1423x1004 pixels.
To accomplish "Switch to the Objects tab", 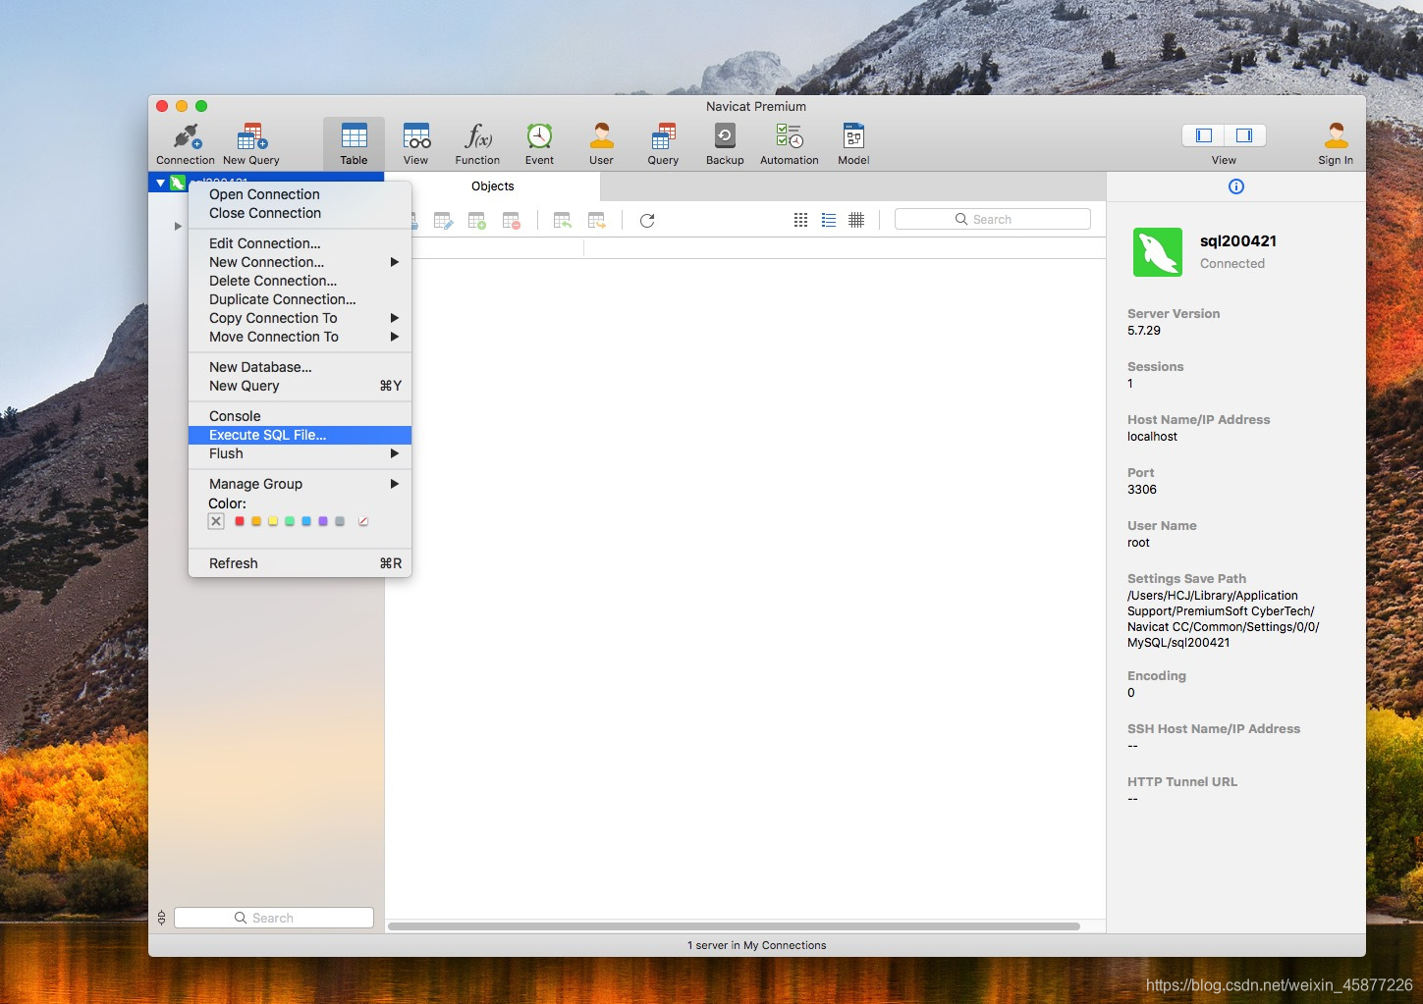I will 492,186.
